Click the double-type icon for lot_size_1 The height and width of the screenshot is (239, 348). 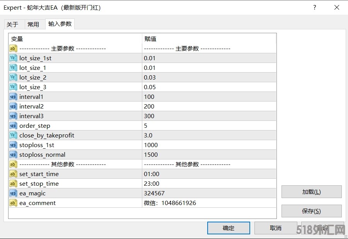tap(13, 68)
